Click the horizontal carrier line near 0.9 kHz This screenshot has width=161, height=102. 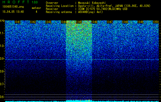(82, 60)
